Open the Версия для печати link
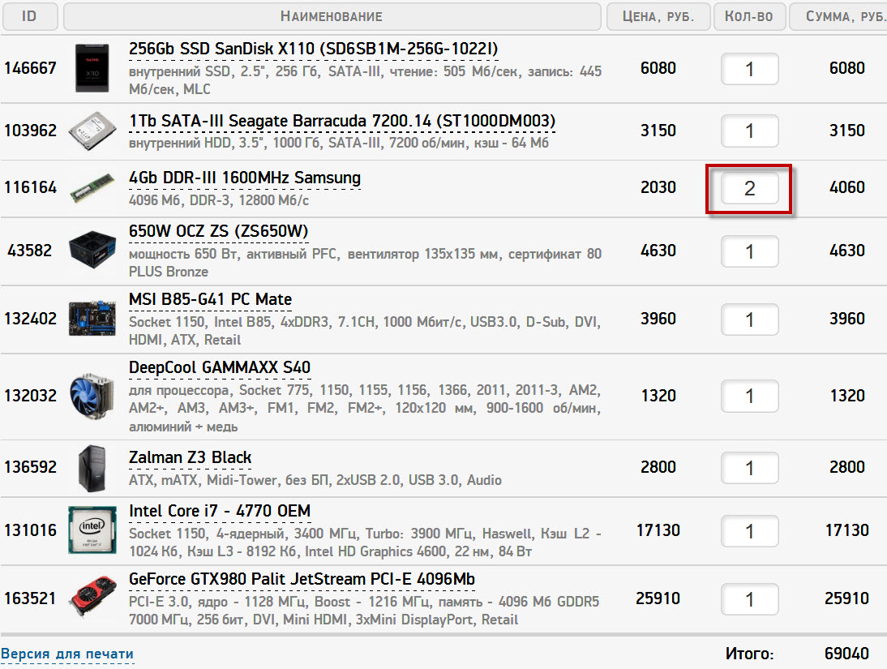 [67, 654]
